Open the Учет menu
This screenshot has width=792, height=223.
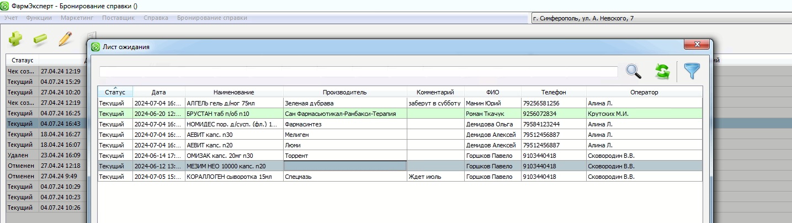coord(11,18)
